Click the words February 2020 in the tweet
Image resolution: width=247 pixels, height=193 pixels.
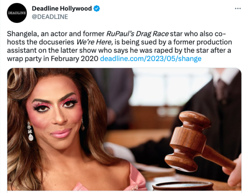pos(74,59)
